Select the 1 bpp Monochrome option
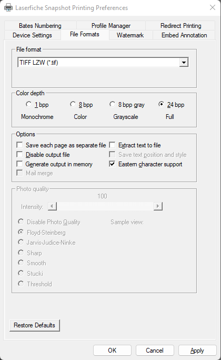This screenshot has width=221, height=360. coord(29,104)
